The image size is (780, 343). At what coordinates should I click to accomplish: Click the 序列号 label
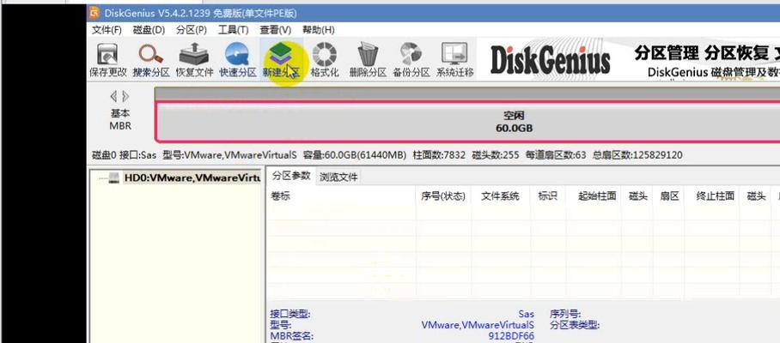pyautogui.click(x=565, y=314)
